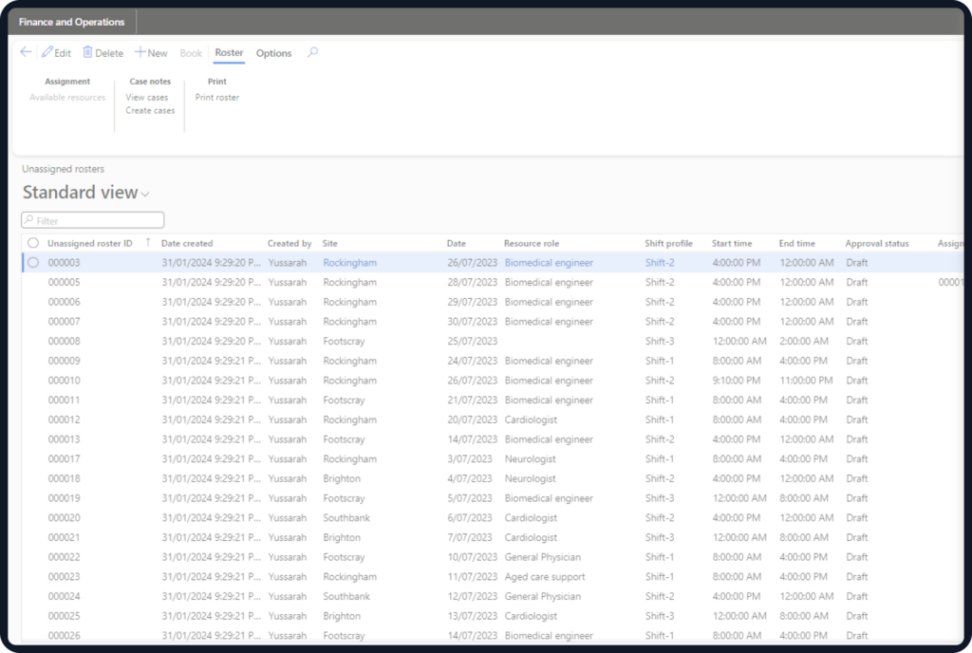
Task: Click the Edit button label
Action: pos(63,53)
